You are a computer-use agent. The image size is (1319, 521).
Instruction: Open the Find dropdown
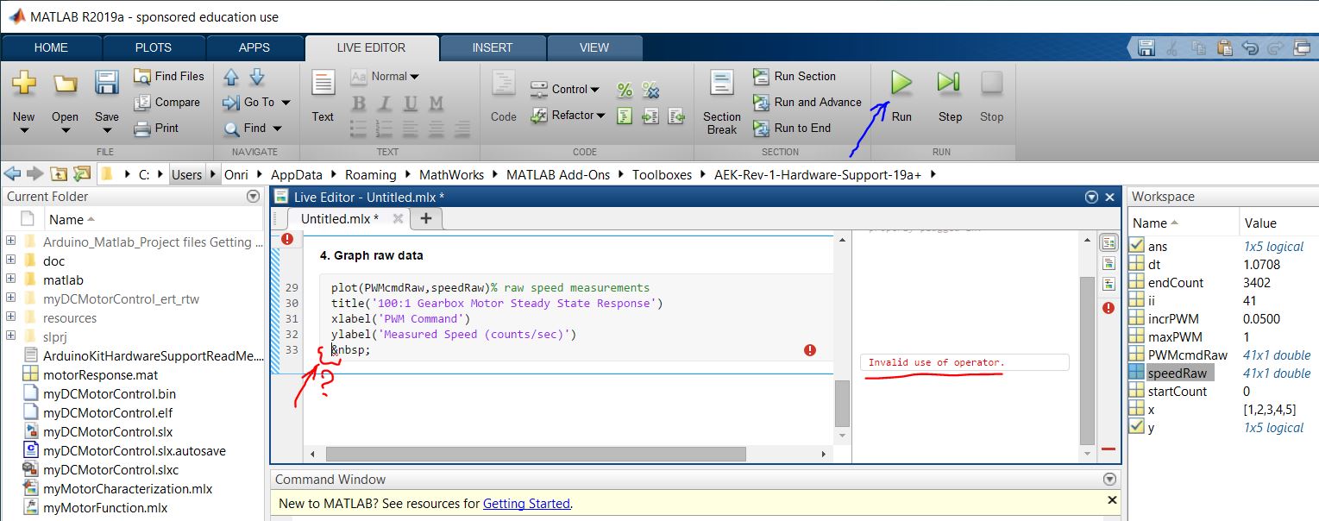(253, 128)
